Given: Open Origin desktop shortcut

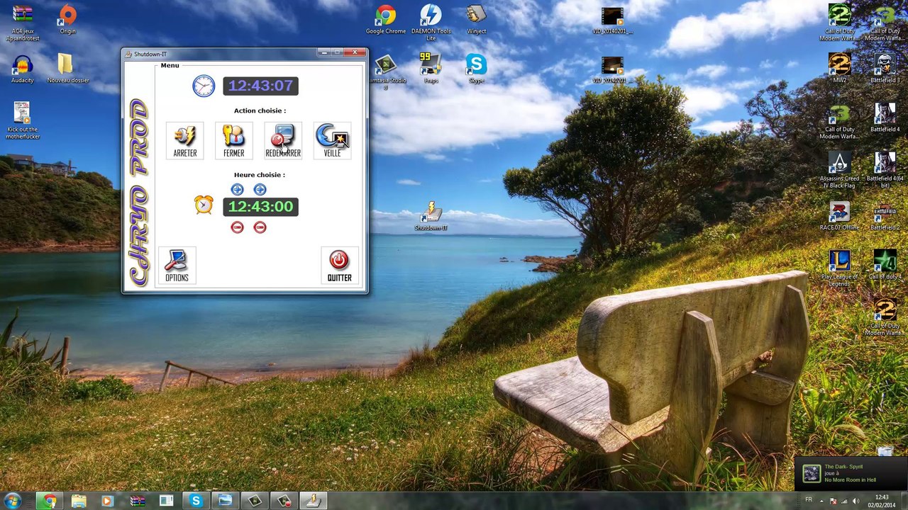Looking at the screenshot, I should (67, 18).
